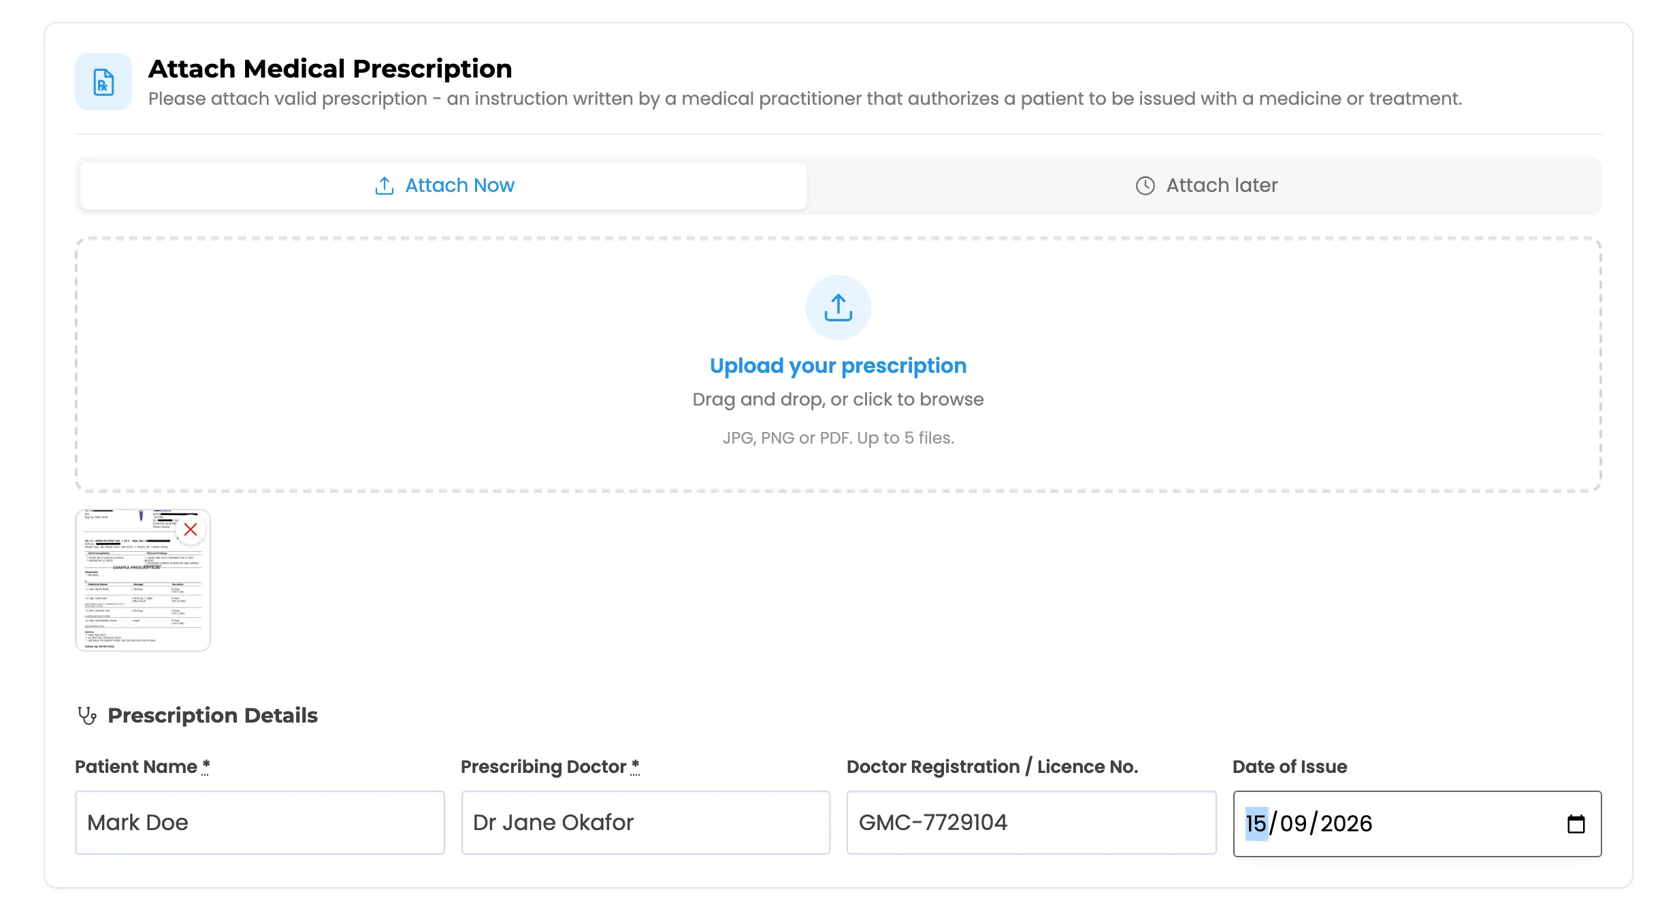Click the Prescribing Doctor label
Screen dimensions: 1677x909
(550, 767)
